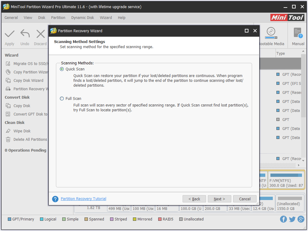The height and width of the screenshot is (231, 308).
Task: Open the View menu
Action: [x=28, y=18]
